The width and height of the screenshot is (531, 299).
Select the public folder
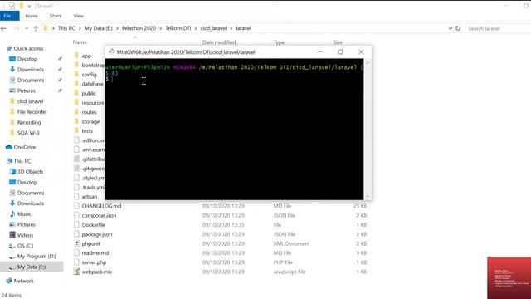[x=89, y=93]
